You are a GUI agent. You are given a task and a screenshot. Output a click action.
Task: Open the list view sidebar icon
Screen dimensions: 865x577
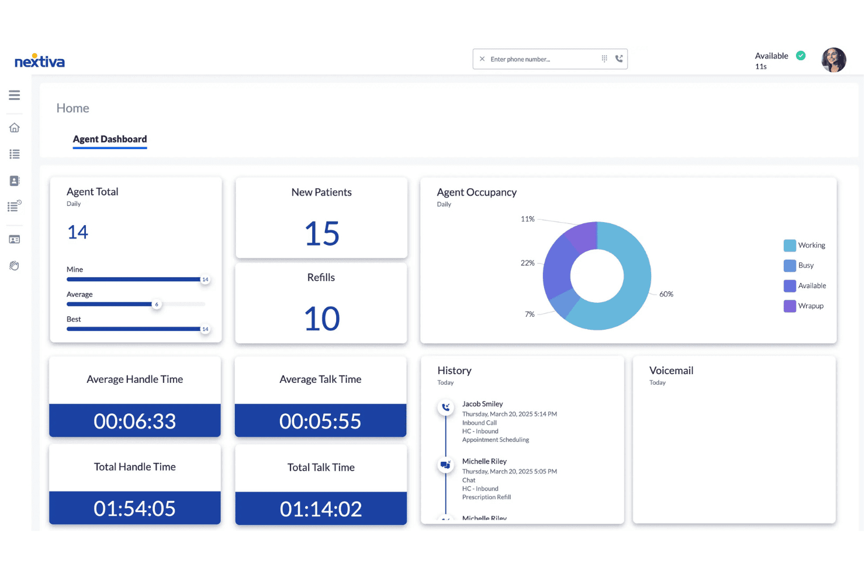(x=15, y=154)
